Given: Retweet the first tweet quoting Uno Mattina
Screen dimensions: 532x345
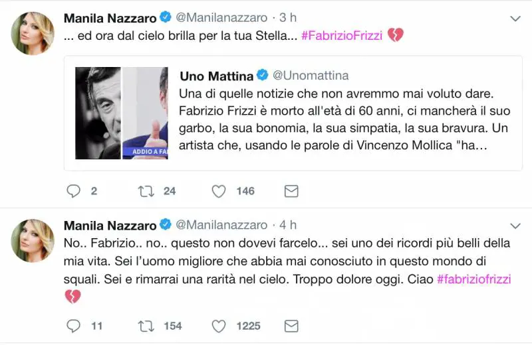Looking at the screenshot, I should (146, 191).
